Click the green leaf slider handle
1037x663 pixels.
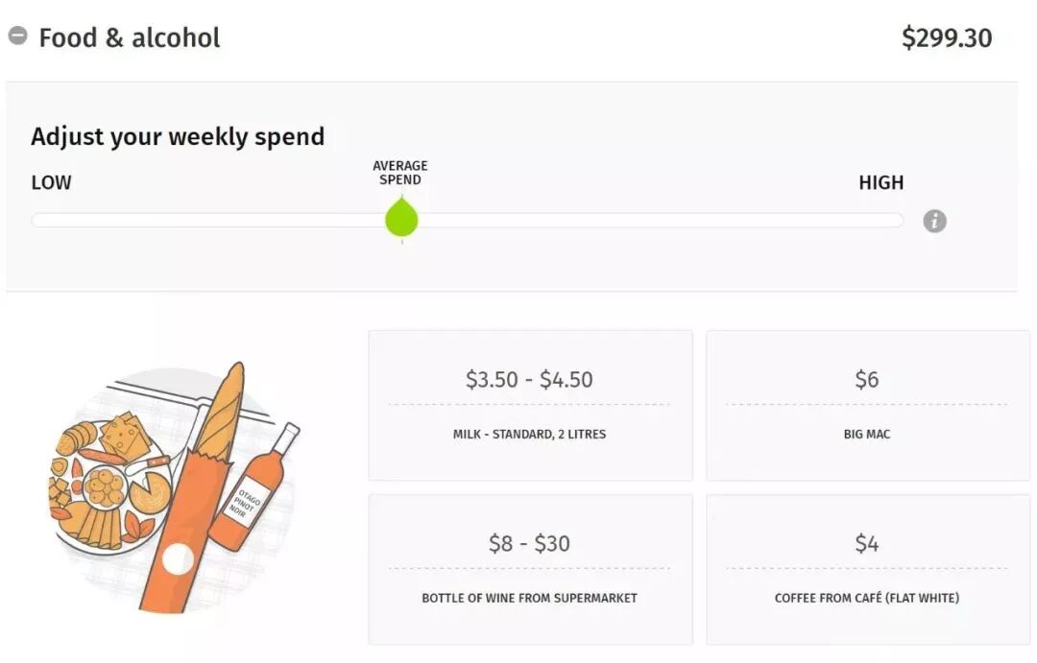401,218
